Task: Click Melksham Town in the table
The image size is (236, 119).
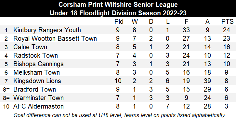Action: [37, 72]
